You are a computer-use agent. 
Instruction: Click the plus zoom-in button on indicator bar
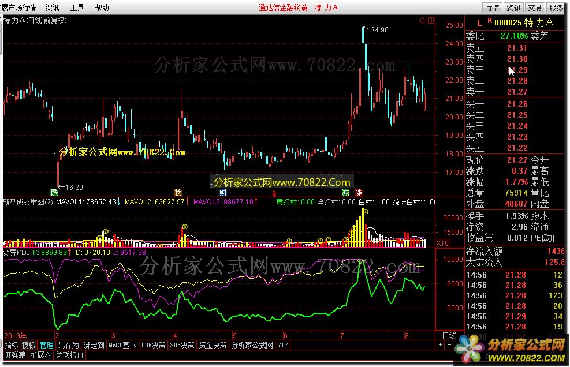tap(440, 345)
